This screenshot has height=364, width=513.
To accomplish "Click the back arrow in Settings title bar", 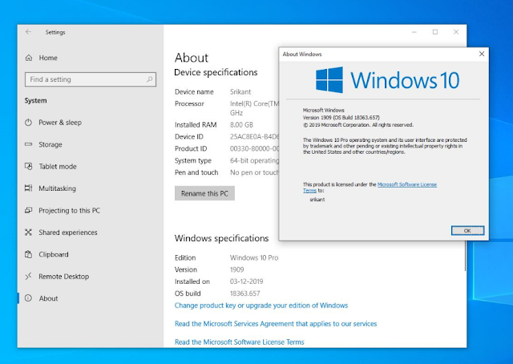I will click(x=29, y=32).
